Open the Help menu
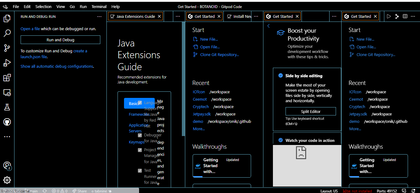This screenshot has width=420, height=193. 115,6
